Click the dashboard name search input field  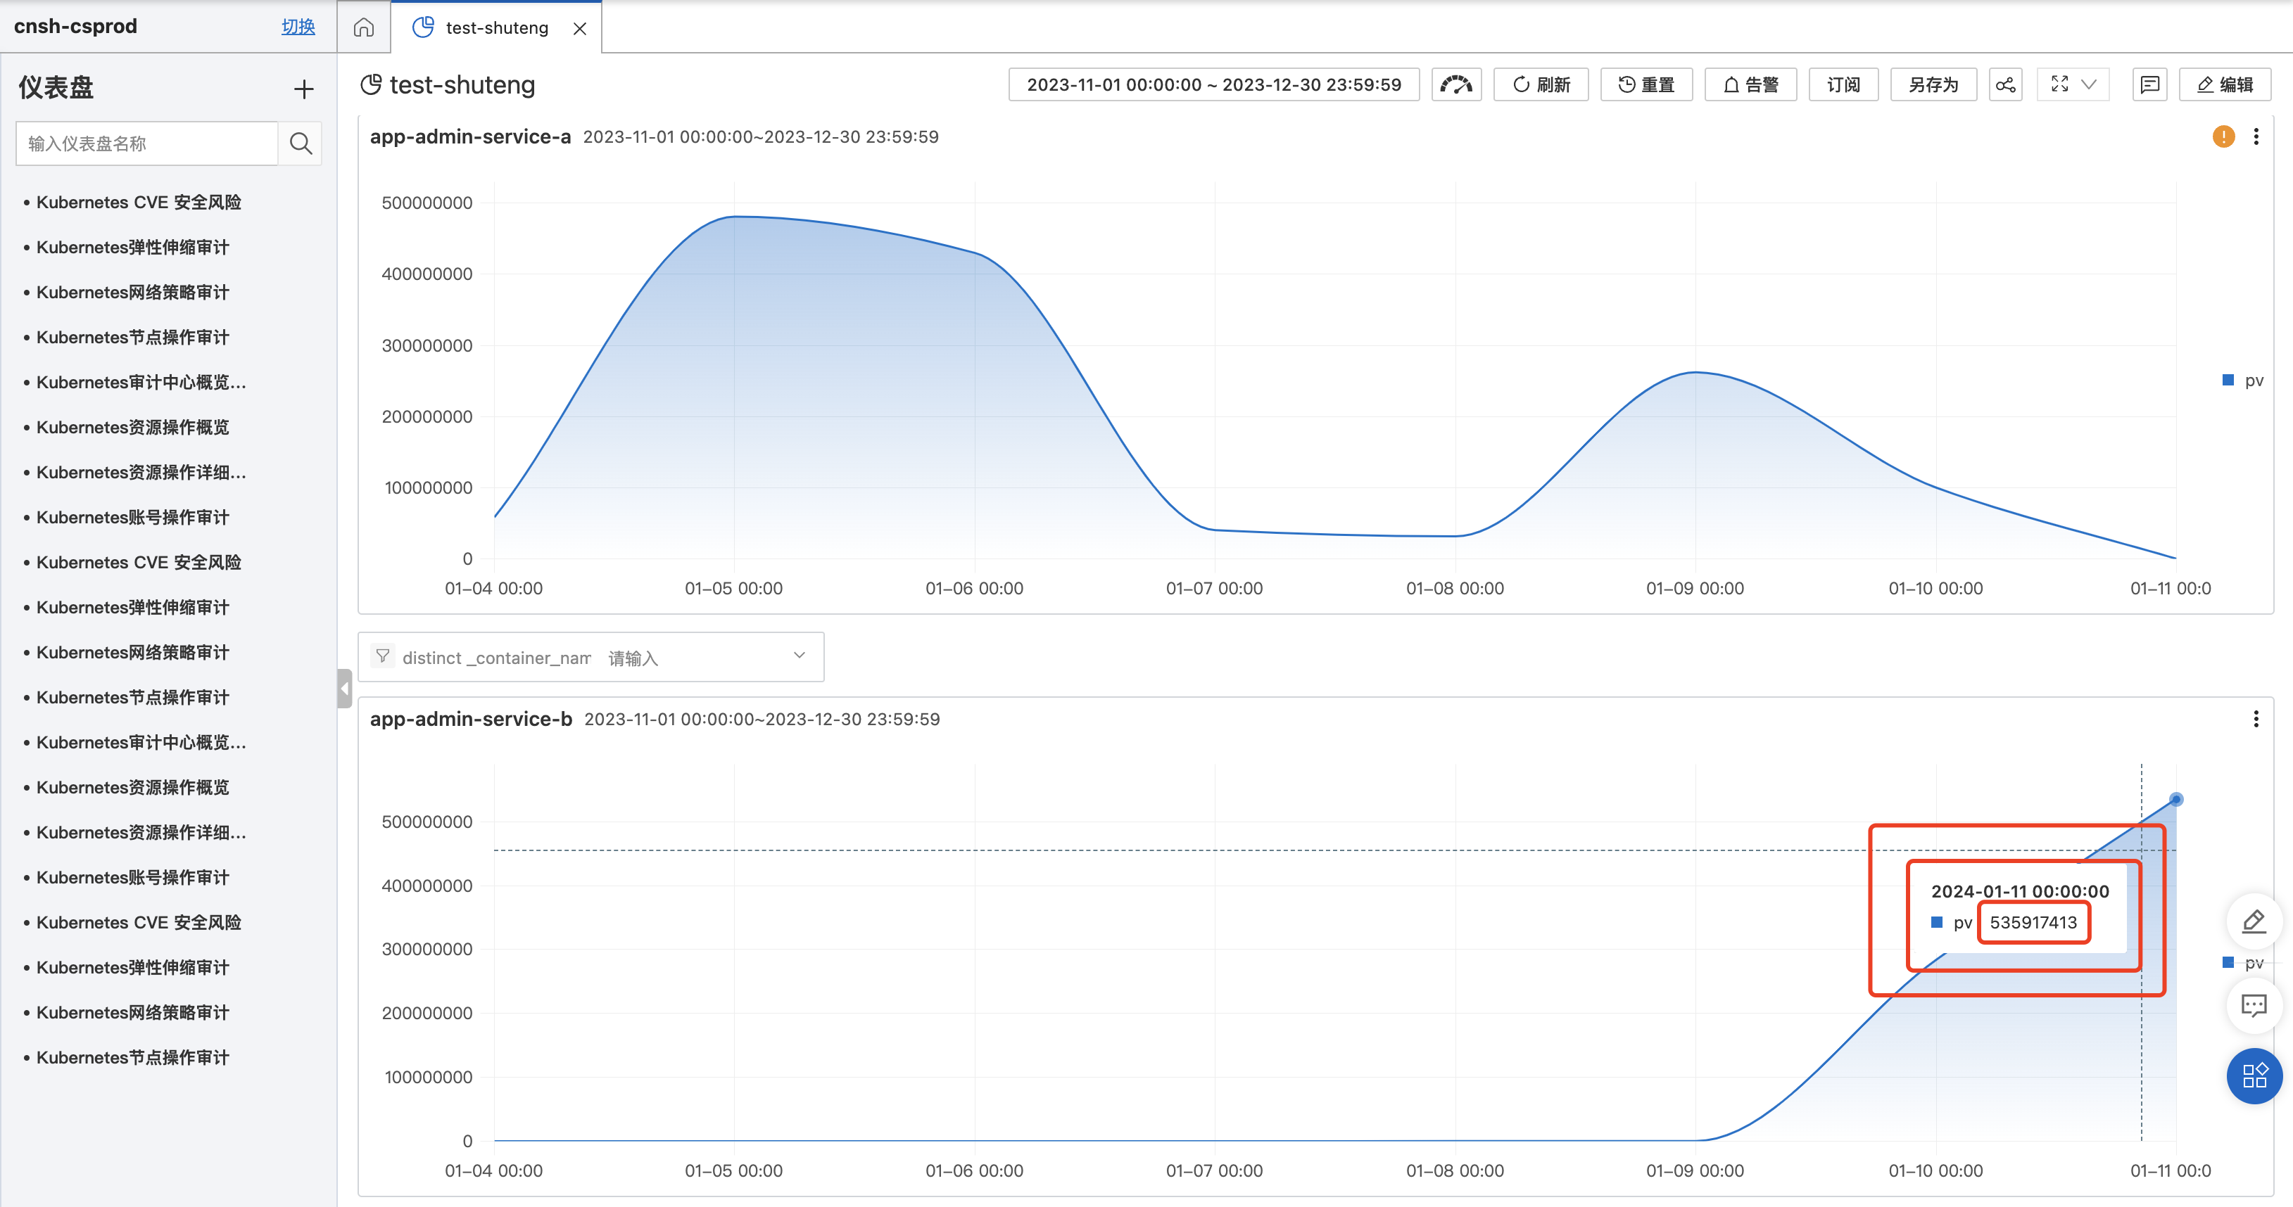click(x=147, y=143)
